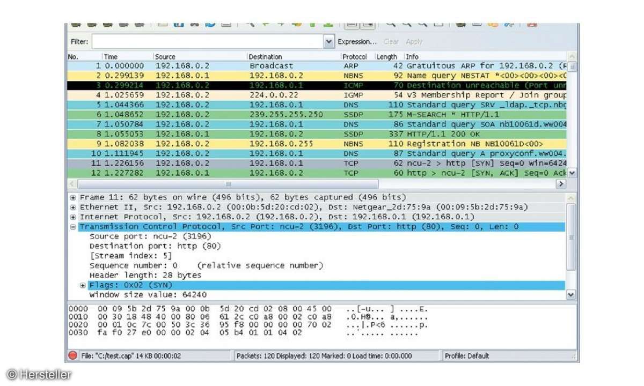Sort by the Protocol column header
Image resolution: width=644 pixels, height=386 pixels.
[357, 56]
